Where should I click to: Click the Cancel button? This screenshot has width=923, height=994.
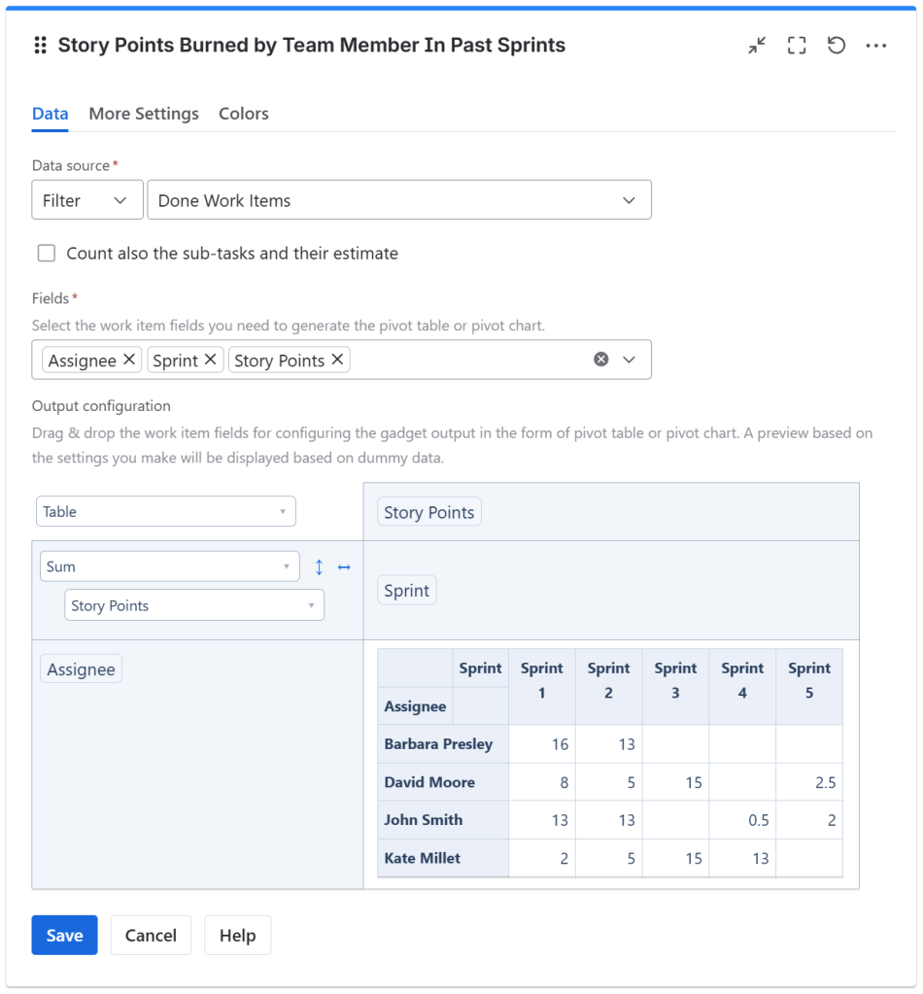click(x=151, y=935)
